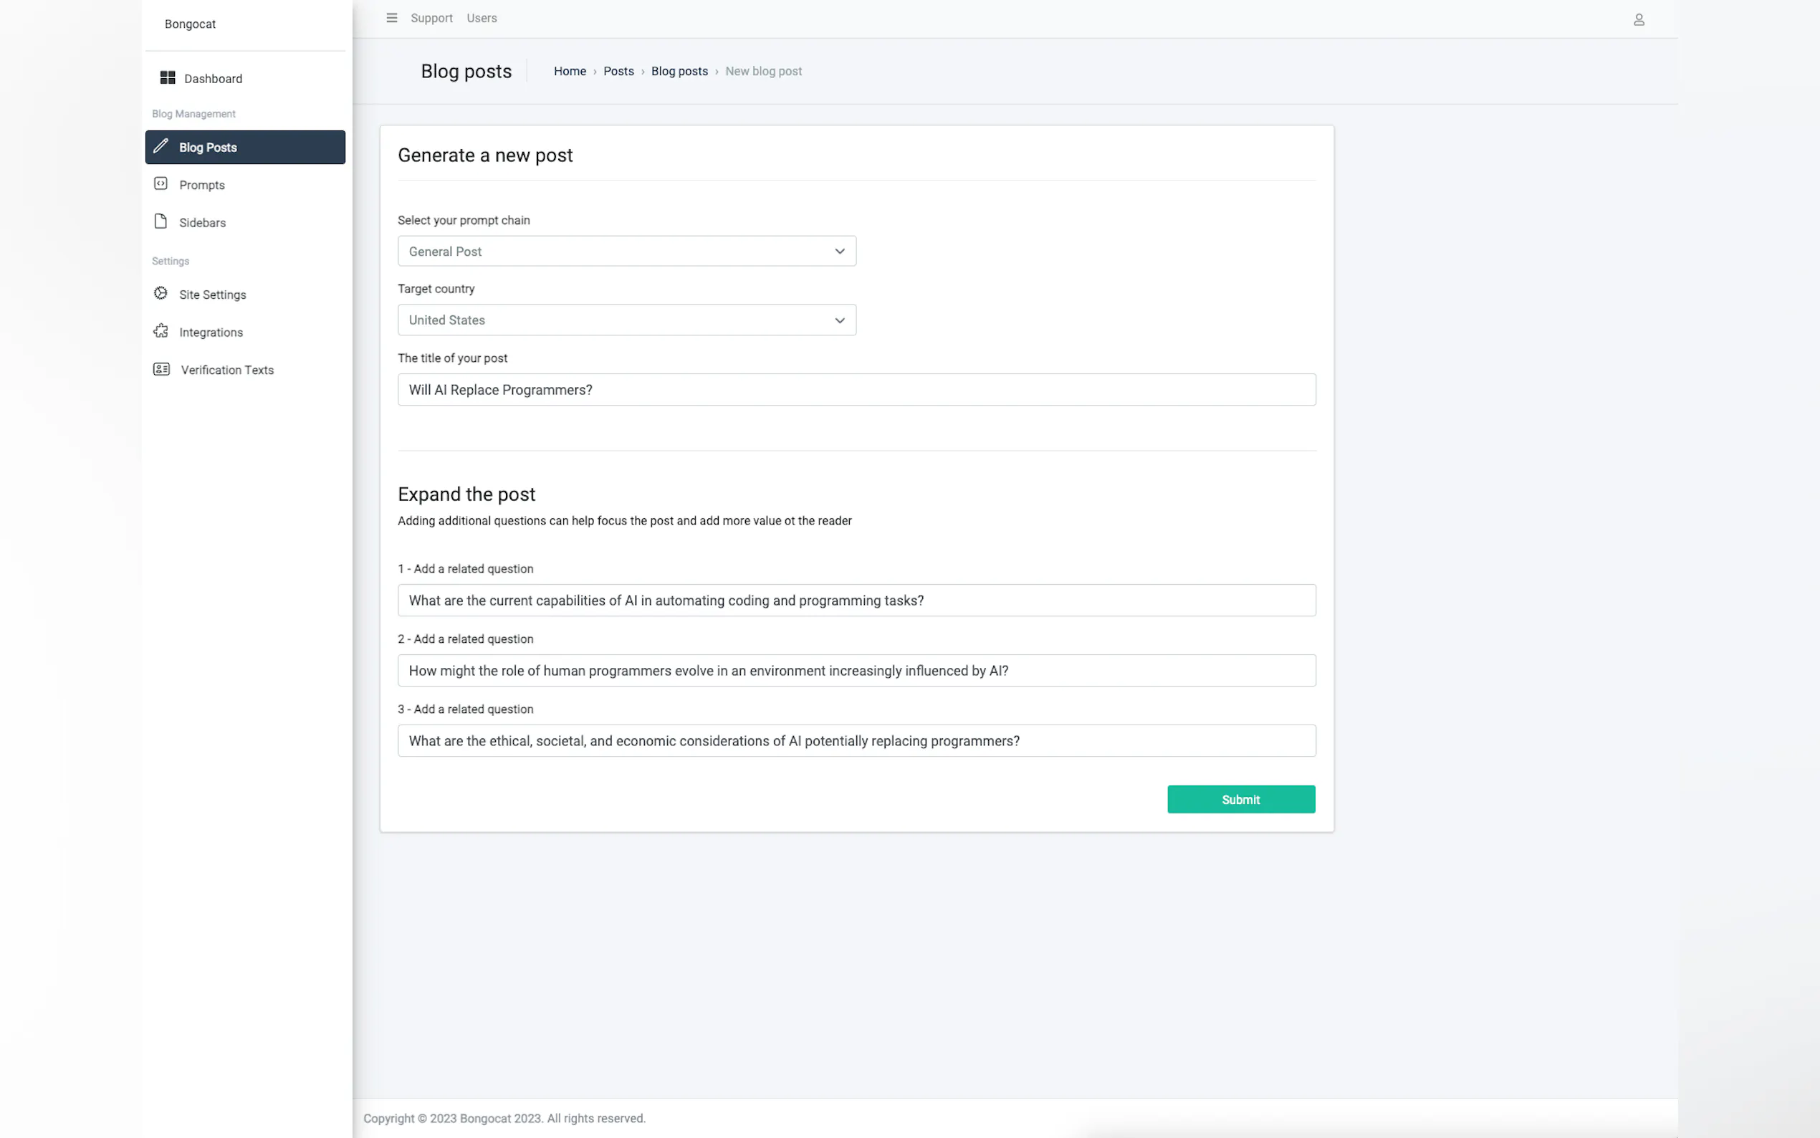Open the Users menu item
The width and height of the screenshot is (1820, 1138).
point(482,18)
